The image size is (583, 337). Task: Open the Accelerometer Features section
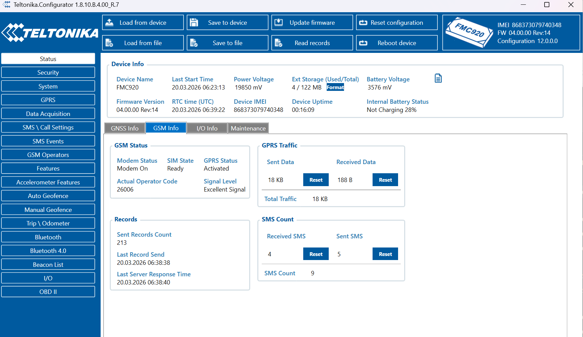tap(48, 182)
